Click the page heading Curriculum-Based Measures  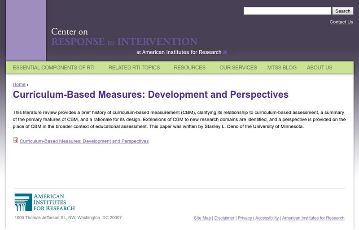(x=151, y=95)
